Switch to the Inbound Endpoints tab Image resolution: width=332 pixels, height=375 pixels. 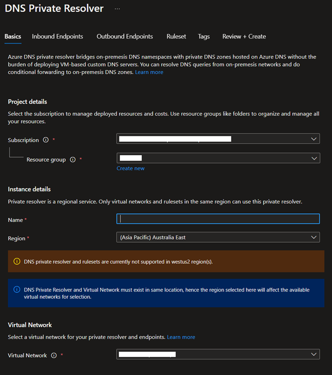pyautogui.click(x=58, y=37)
